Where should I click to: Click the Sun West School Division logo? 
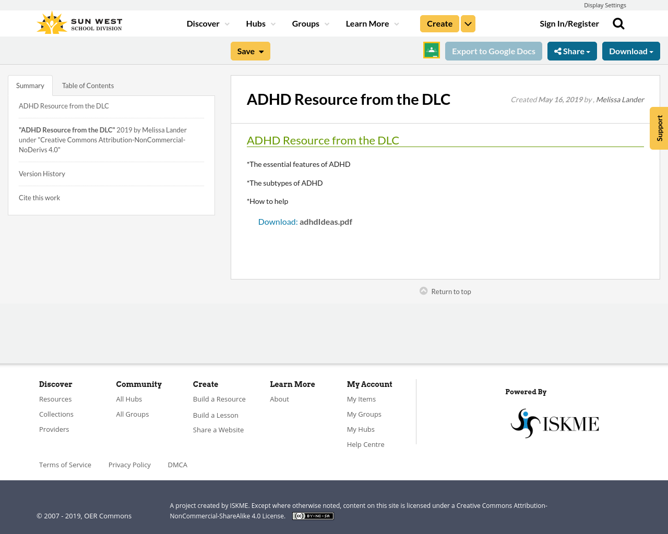click(x=78, y=21)
